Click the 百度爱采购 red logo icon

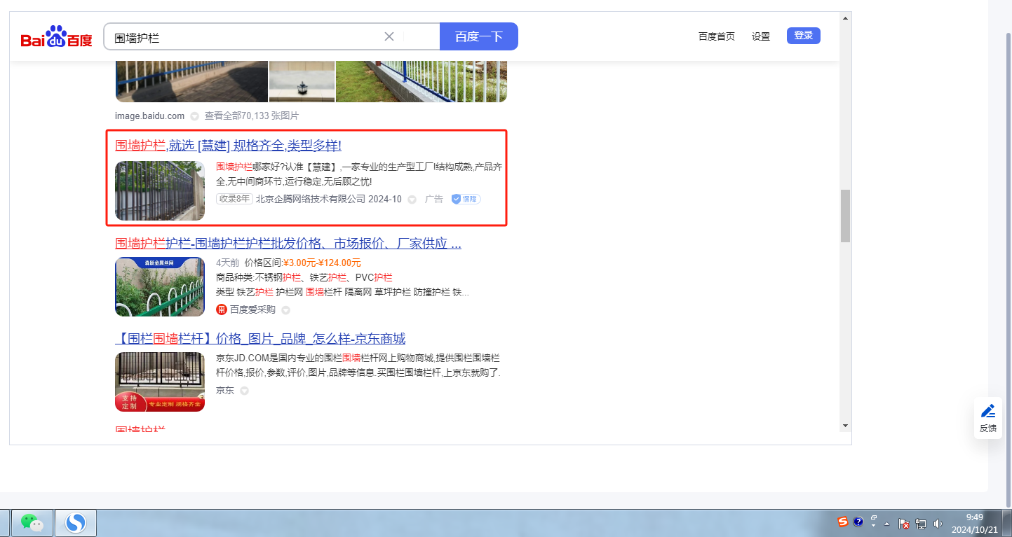[x=222, y=309]
